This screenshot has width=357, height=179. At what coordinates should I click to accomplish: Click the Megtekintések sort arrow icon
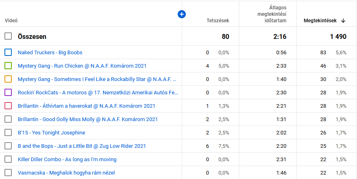(x=343, y=21)
